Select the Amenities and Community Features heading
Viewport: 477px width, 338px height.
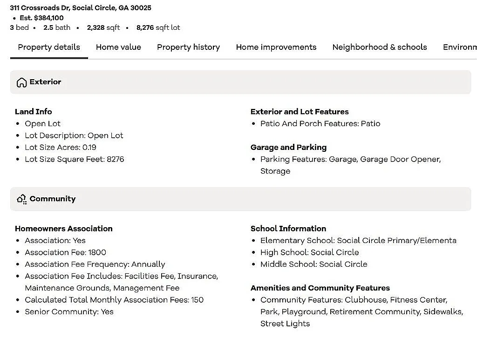(x=320, y=288)
